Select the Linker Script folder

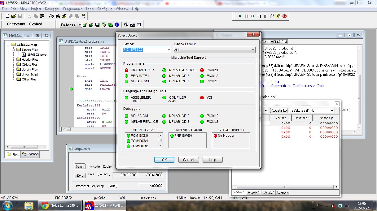27,75
